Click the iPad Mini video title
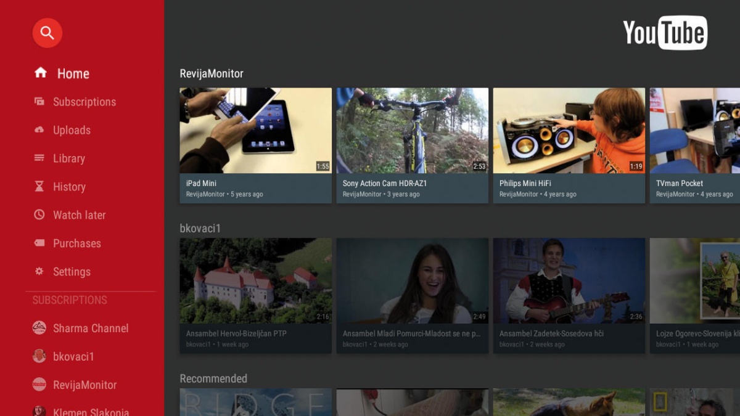Viewport: 740px width, 416px height. pyautogui.click(x=201, y=183)
